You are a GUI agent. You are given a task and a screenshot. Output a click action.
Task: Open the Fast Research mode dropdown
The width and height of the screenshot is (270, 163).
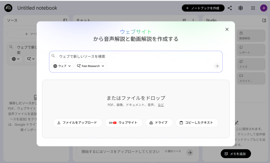tap(91, 66)
